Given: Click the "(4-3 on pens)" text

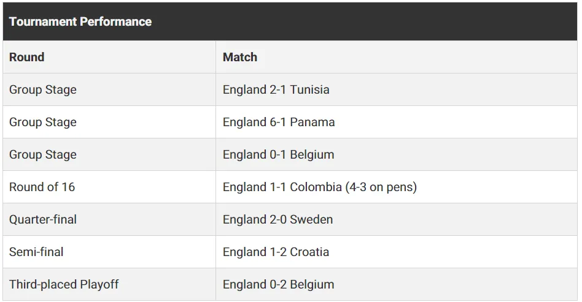Looking at the screenshot, I should point(381,187).
